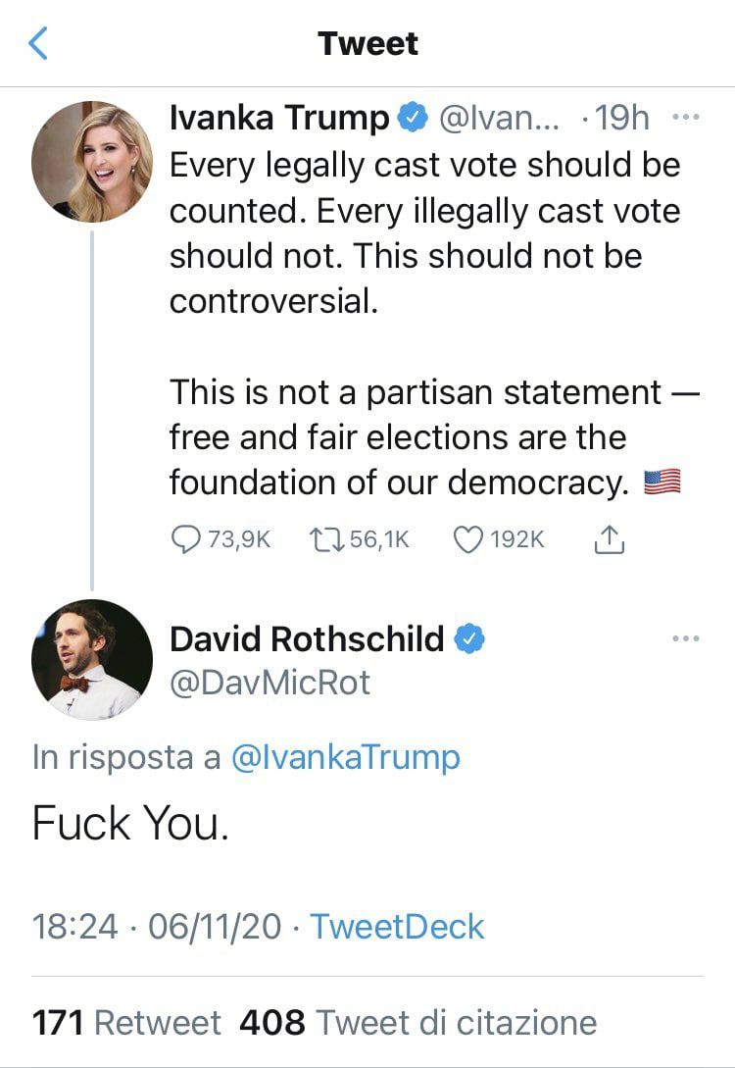This screenshot has height=1068, width=735.
Task: Click the 18:24 · 06/11/20 timestamp
Action: coord(157,927)
